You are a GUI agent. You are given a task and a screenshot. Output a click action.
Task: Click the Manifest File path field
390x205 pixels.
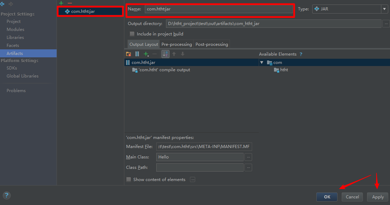pos(204,147)
